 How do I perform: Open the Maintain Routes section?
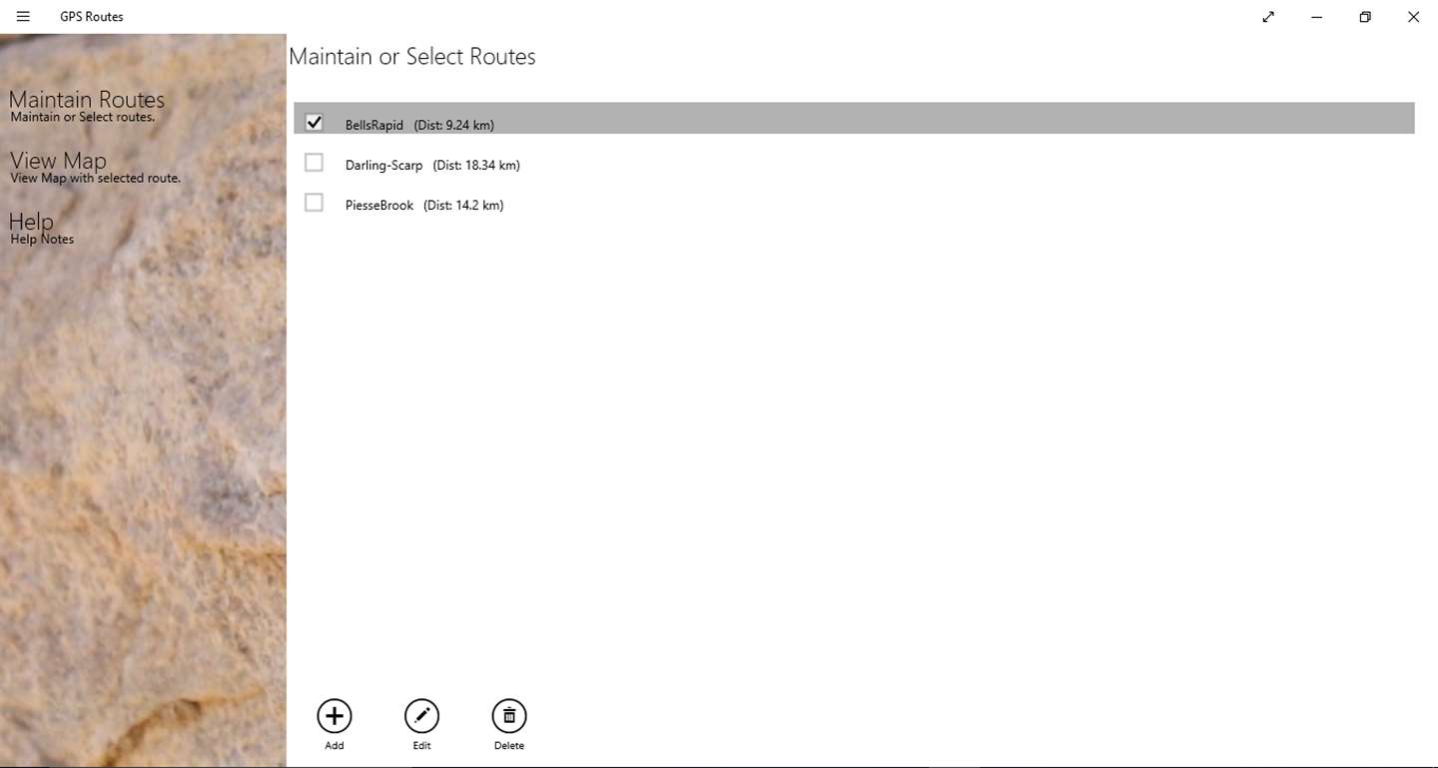[x=87, y=100]
